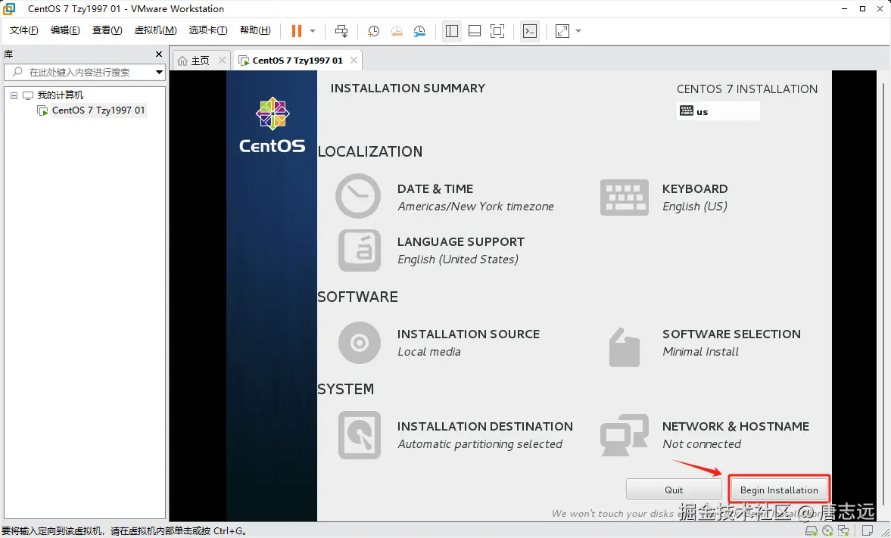The height and width of the screenshot is (538, 891).
Task: Click the LANGUAGE SUPPORT label
Action: 461,241
